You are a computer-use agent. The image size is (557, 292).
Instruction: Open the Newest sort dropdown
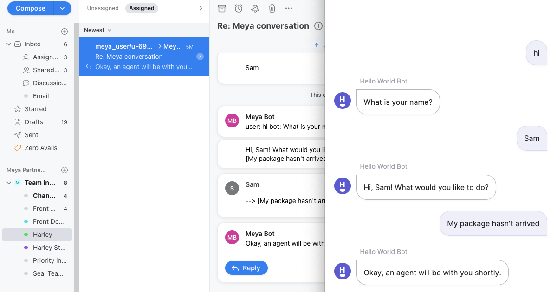[97, 30]
